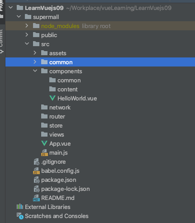Image resolution: width=195 pixels, height=223 pixels.
Task: Click the package.json config file icon
Action: click(x=37, y=180)
